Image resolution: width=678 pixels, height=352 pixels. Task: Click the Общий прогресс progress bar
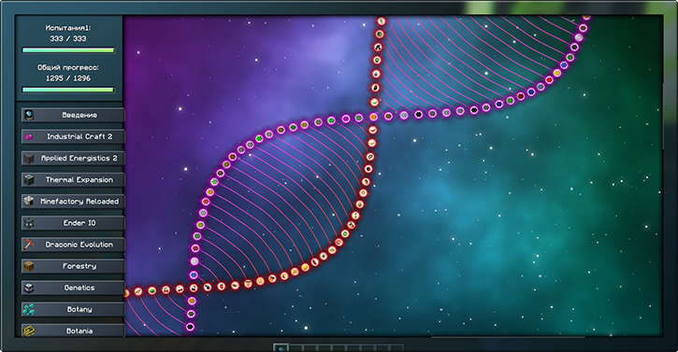pyautogui.click(x=68, y=90)
